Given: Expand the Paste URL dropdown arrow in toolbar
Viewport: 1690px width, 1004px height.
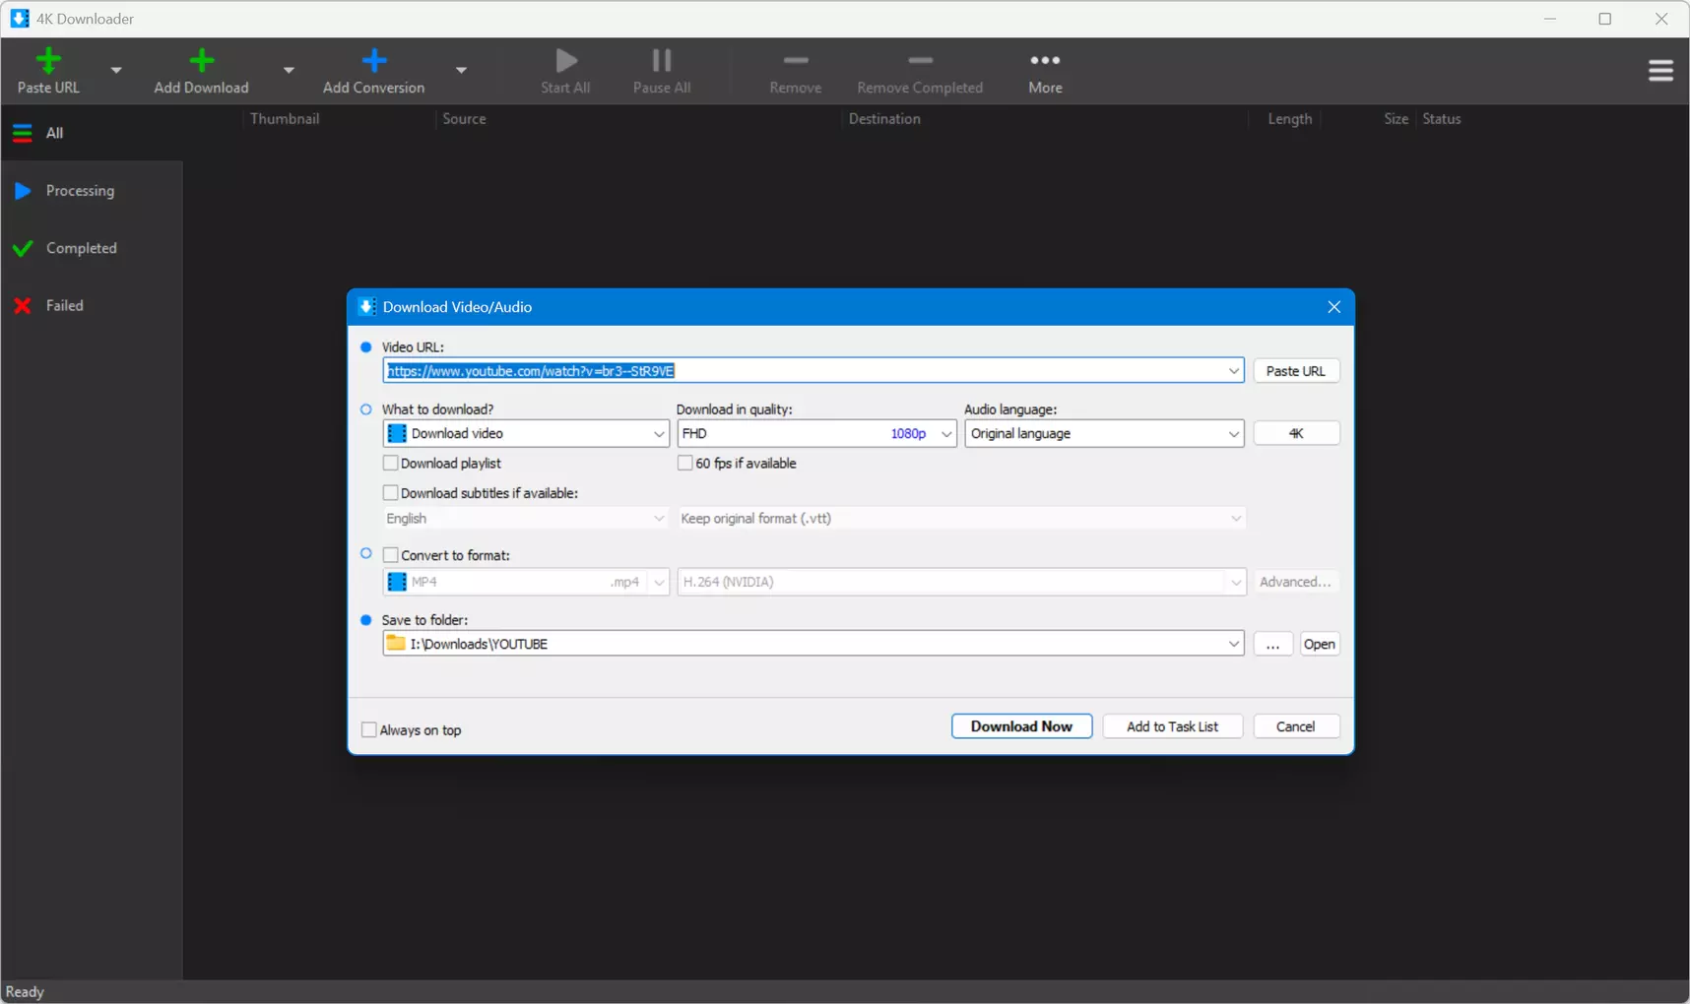Looking at the screenshot, I should click(x=116, y=70).
